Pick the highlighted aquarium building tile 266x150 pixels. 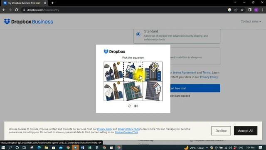click(133, 71)
